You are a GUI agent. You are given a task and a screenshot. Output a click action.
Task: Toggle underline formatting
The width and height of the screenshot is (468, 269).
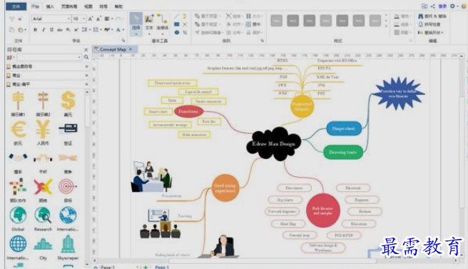click(51, 29)
